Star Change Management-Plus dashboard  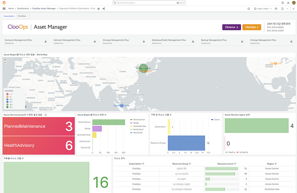click(x=291, y=41)
